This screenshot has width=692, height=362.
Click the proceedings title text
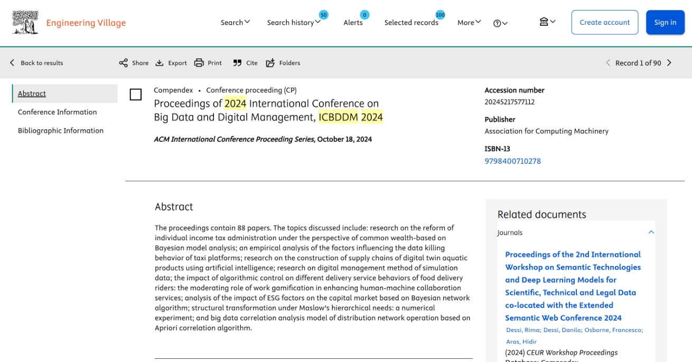(268, 110)
